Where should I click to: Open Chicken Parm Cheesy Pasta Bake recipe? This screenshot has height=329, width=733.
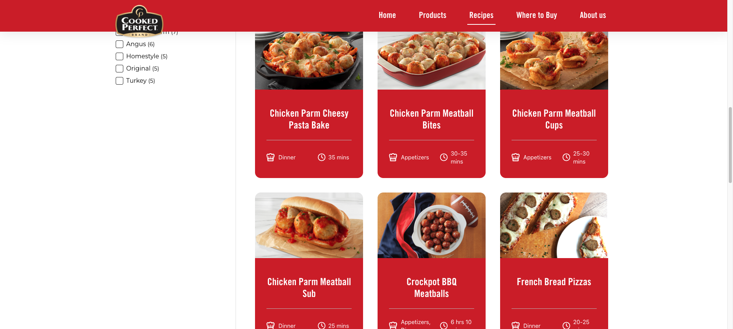pyautogui.click(x=309, y=119)
